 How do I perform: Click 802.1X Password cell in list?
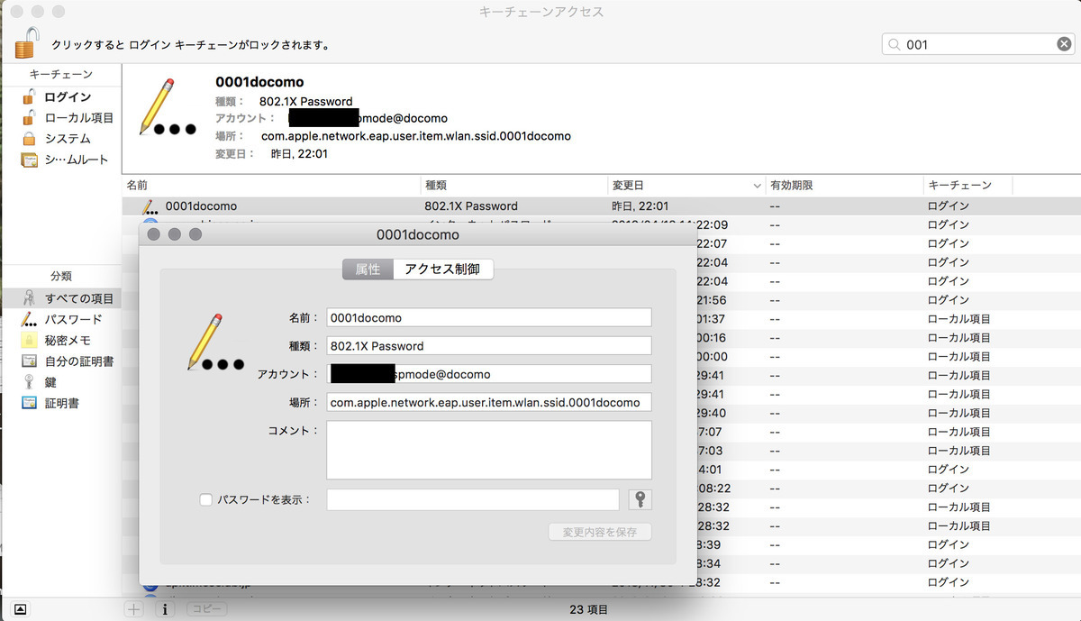[471, 205]
